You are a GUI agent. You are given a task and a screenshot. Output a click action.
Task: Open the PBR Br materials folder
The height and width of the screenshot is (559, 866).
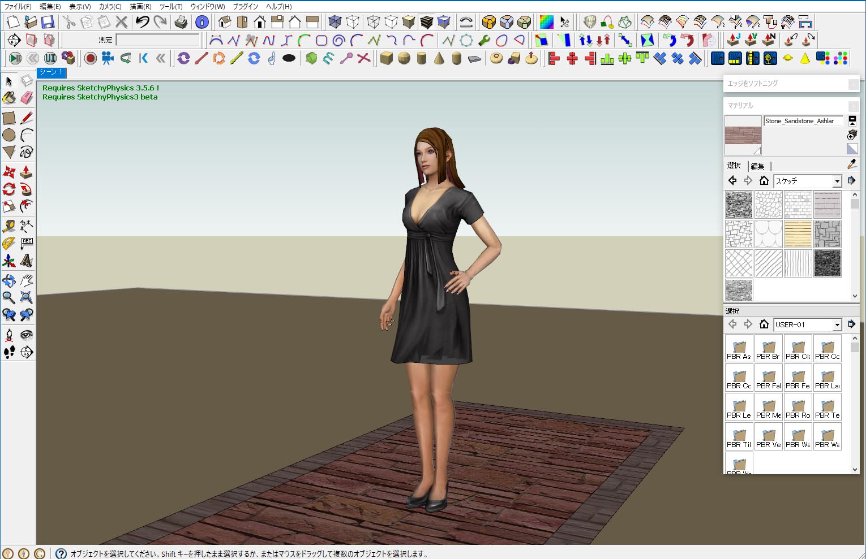(x=768, y=349)
